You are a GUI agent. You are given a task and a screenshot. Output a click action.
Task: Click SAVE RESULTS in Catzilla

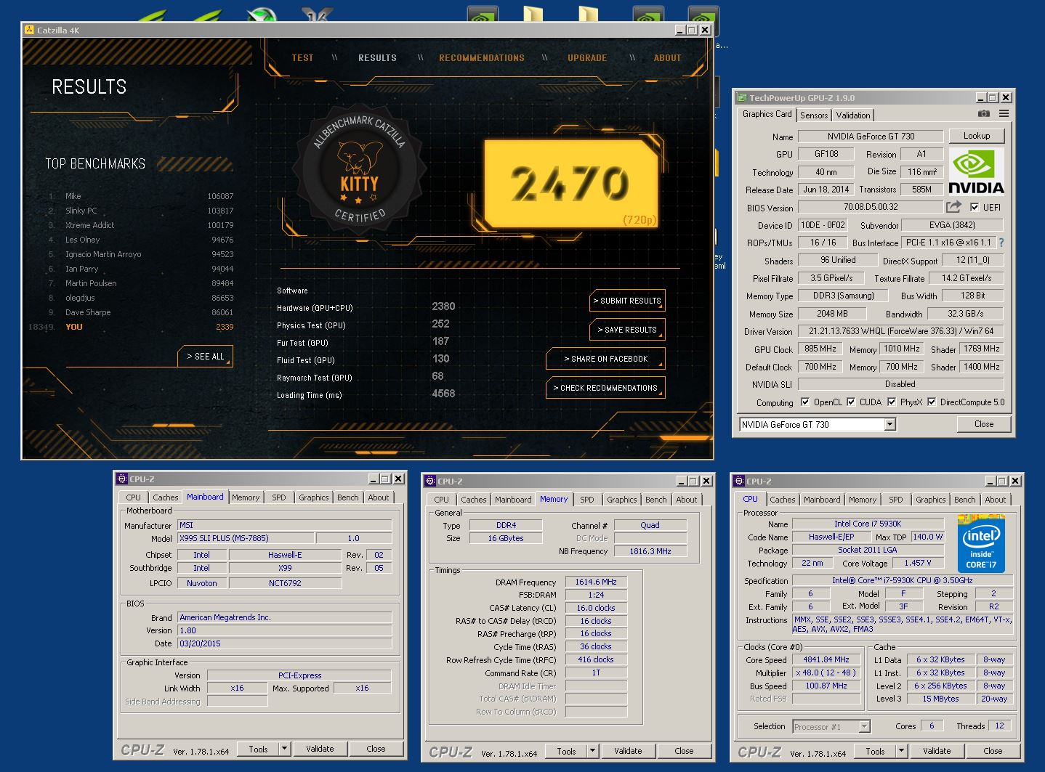[627, 330]
